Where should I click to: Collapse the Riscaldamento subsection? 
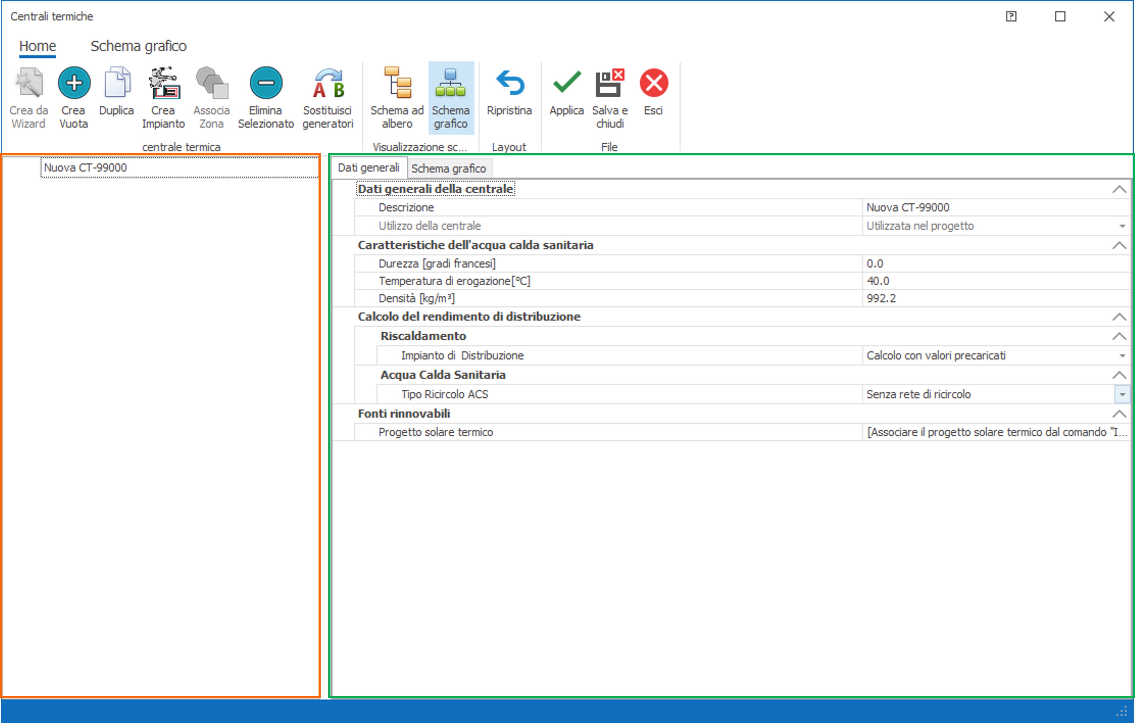[x=1119, y=336]
